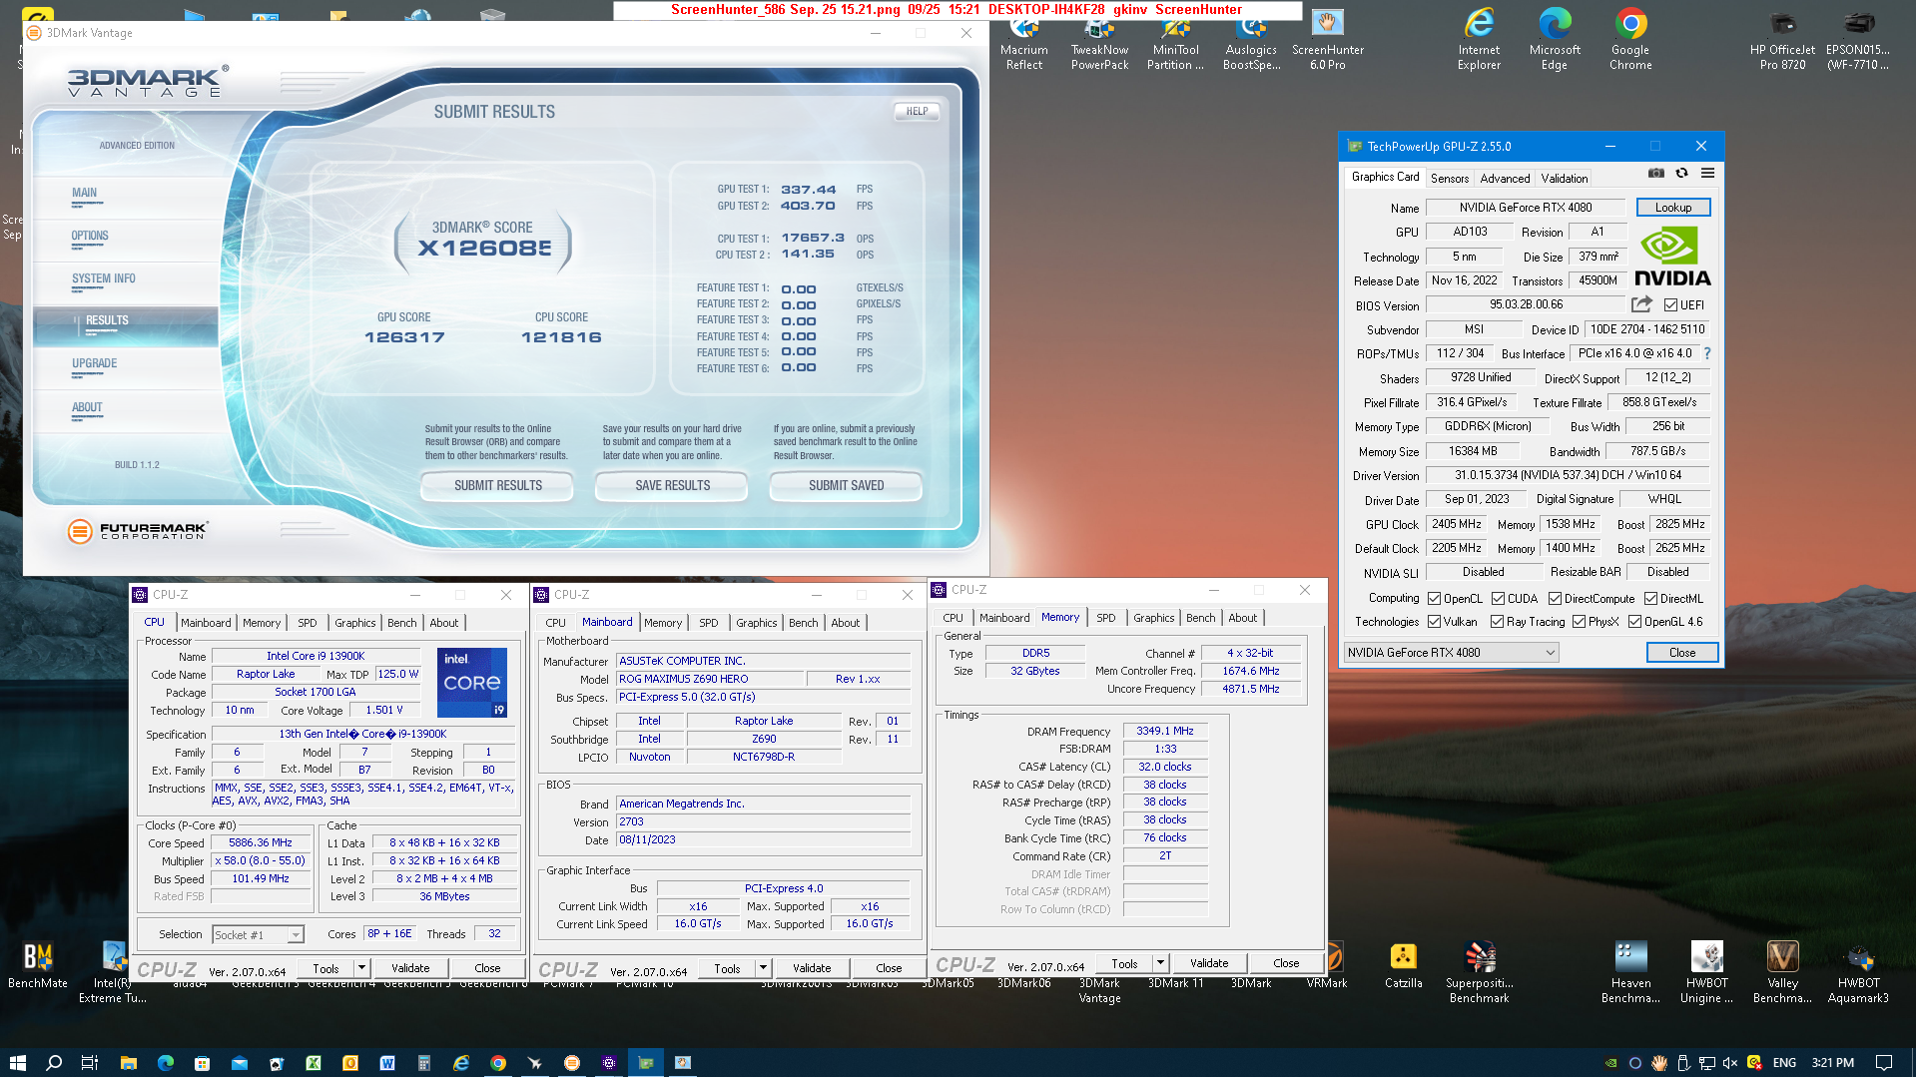Take a GPU-Z screenshot with camera icon
Image resolution: width=1916 pixels, height=1077 pixels.
(1656, 174)
